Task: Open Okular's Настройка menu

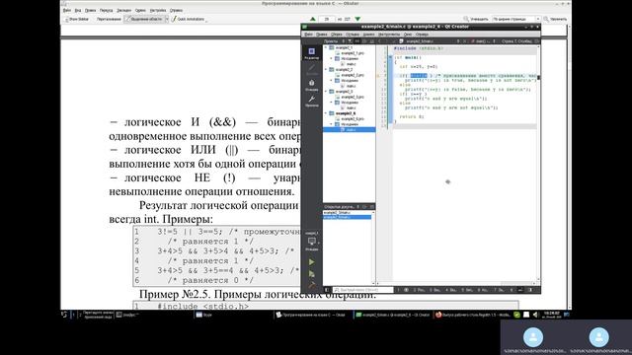Action: coord(158,10)
